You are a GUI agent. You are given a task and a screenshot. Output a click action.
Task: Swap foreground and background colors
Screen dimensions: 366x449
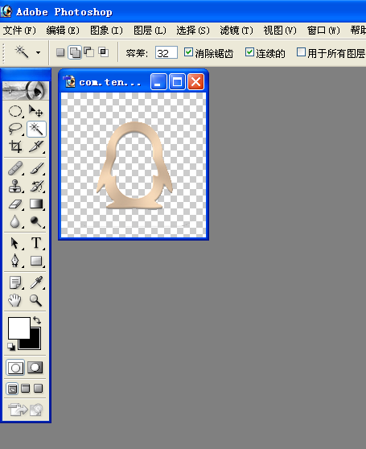coord(37,319)
